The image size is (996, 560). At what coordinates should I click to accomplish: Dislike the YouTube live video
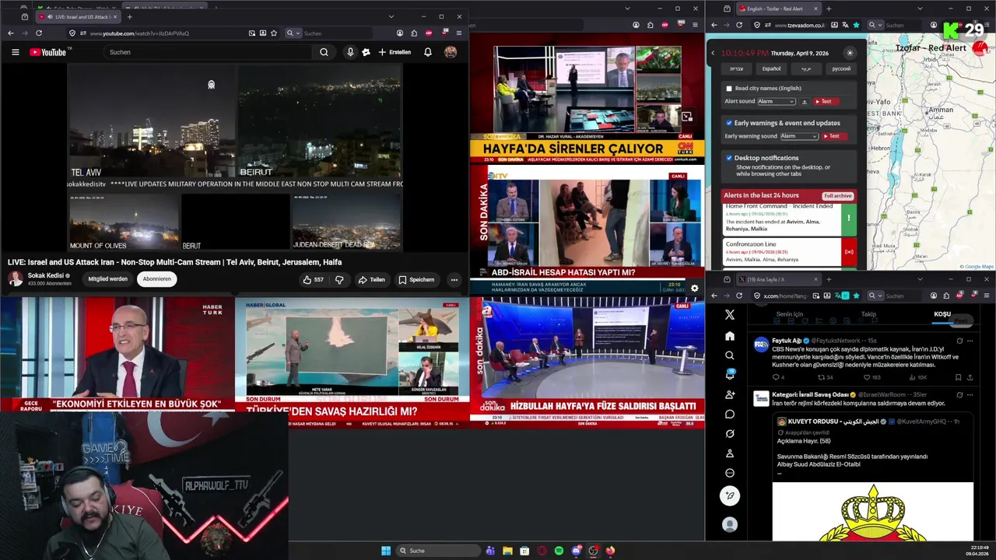(339, 279)
